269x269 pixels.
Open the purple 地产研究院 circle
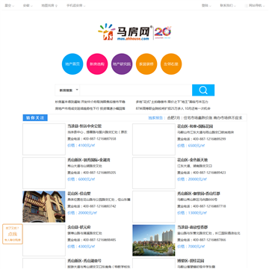(x=122, y=64)
